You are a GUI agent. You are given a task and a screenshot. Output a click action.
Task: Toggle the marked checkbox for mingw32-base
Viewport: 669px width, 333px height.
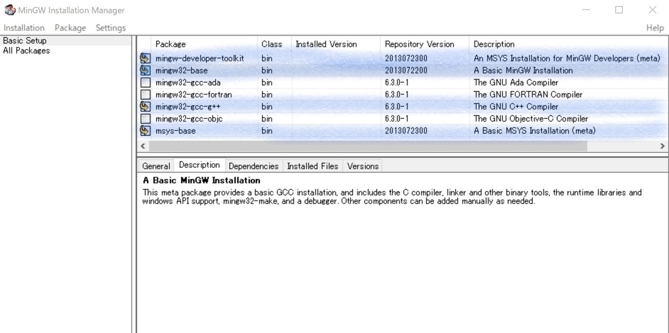point(146,70)
